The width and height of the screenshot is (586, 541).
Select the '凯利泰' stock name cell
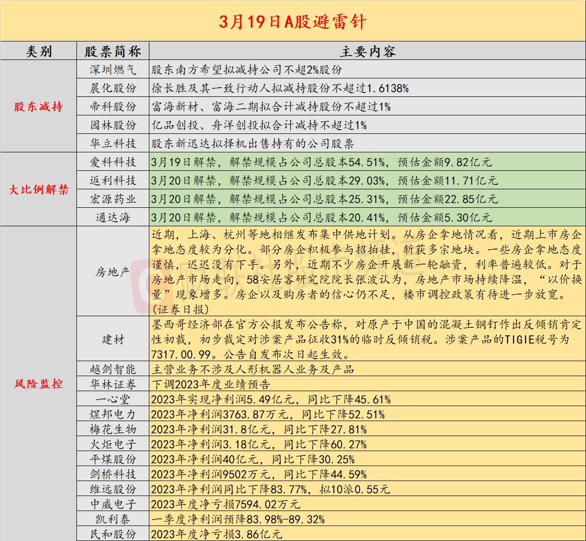[x=113, y=519]
